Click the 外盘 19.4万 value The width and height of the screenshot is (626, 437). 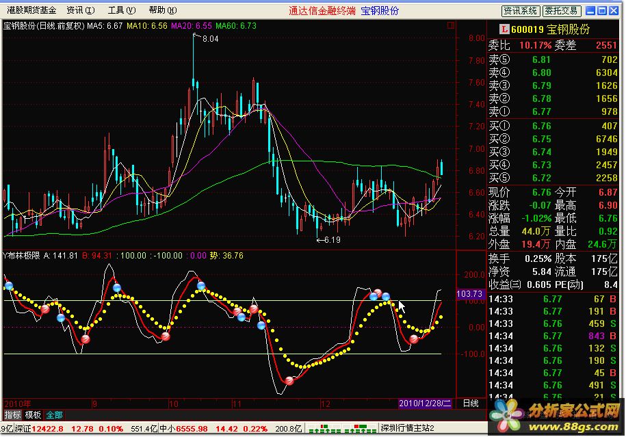coord(536,244)
